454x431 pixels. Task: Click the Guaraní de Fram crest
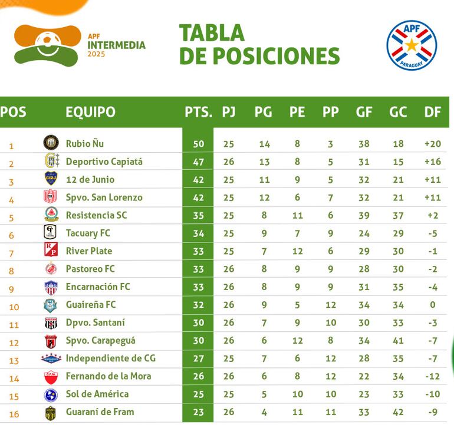[51, 413]
